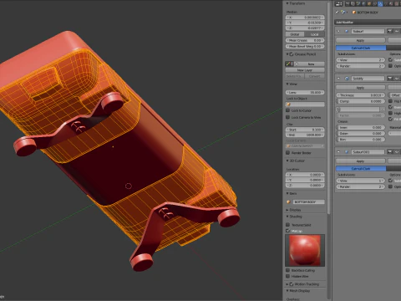Click the Solidify modifier type icon
The height and width of the screenshot is (301, 401).
click(347, 79)
